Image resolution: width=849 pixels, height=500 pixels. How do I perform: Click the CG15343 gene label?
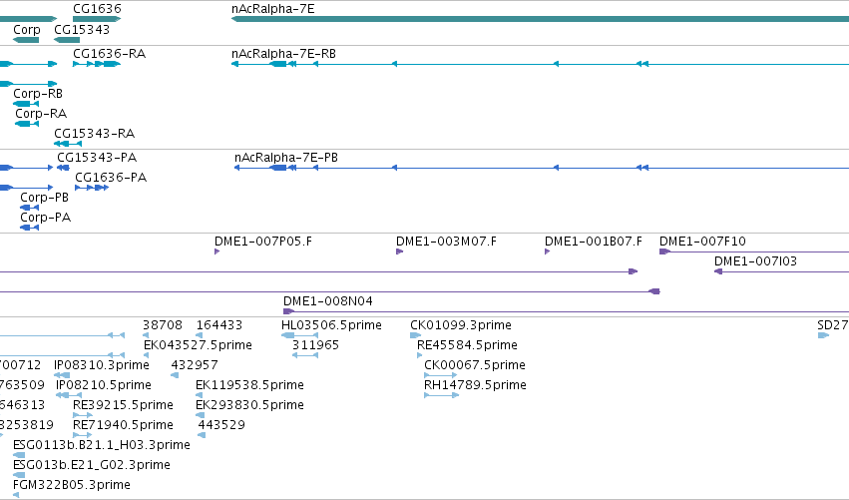click(x=82, y=29)
